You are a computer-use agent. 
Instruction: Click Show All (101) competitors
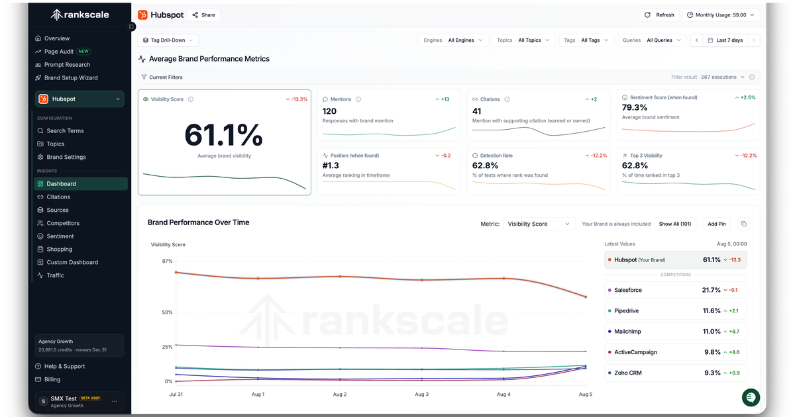pos(675,224)
